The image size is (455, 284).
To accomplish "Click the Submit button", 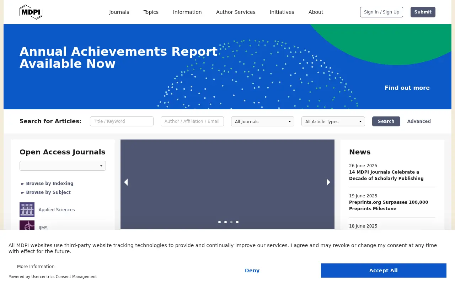I will (x=423, y=12).
